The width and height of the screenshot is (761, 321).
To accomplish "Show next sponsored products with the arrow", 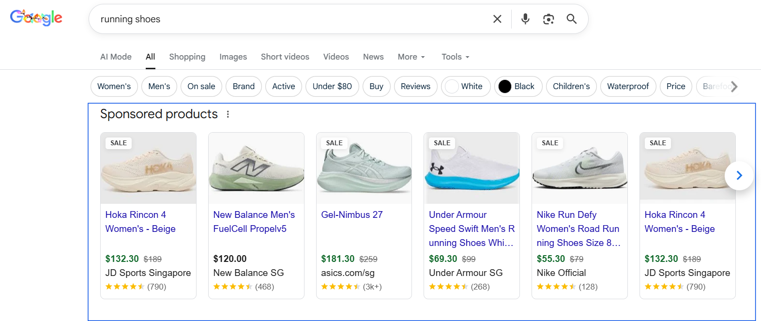I will (739, 175).
